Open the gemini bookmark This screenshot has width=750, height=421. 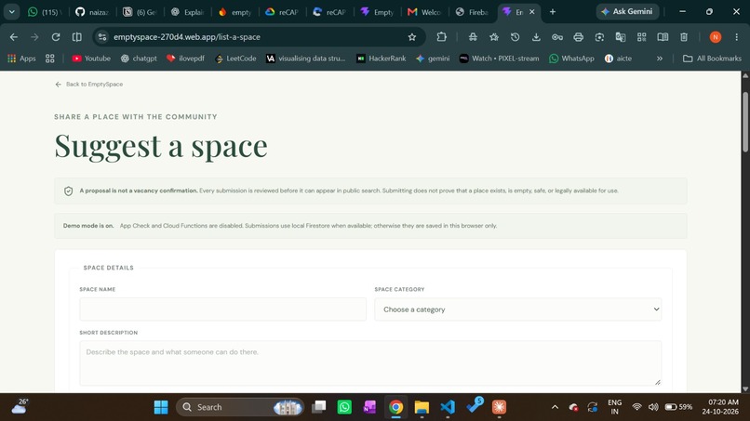pyautogui.click(x=433, y=59)
